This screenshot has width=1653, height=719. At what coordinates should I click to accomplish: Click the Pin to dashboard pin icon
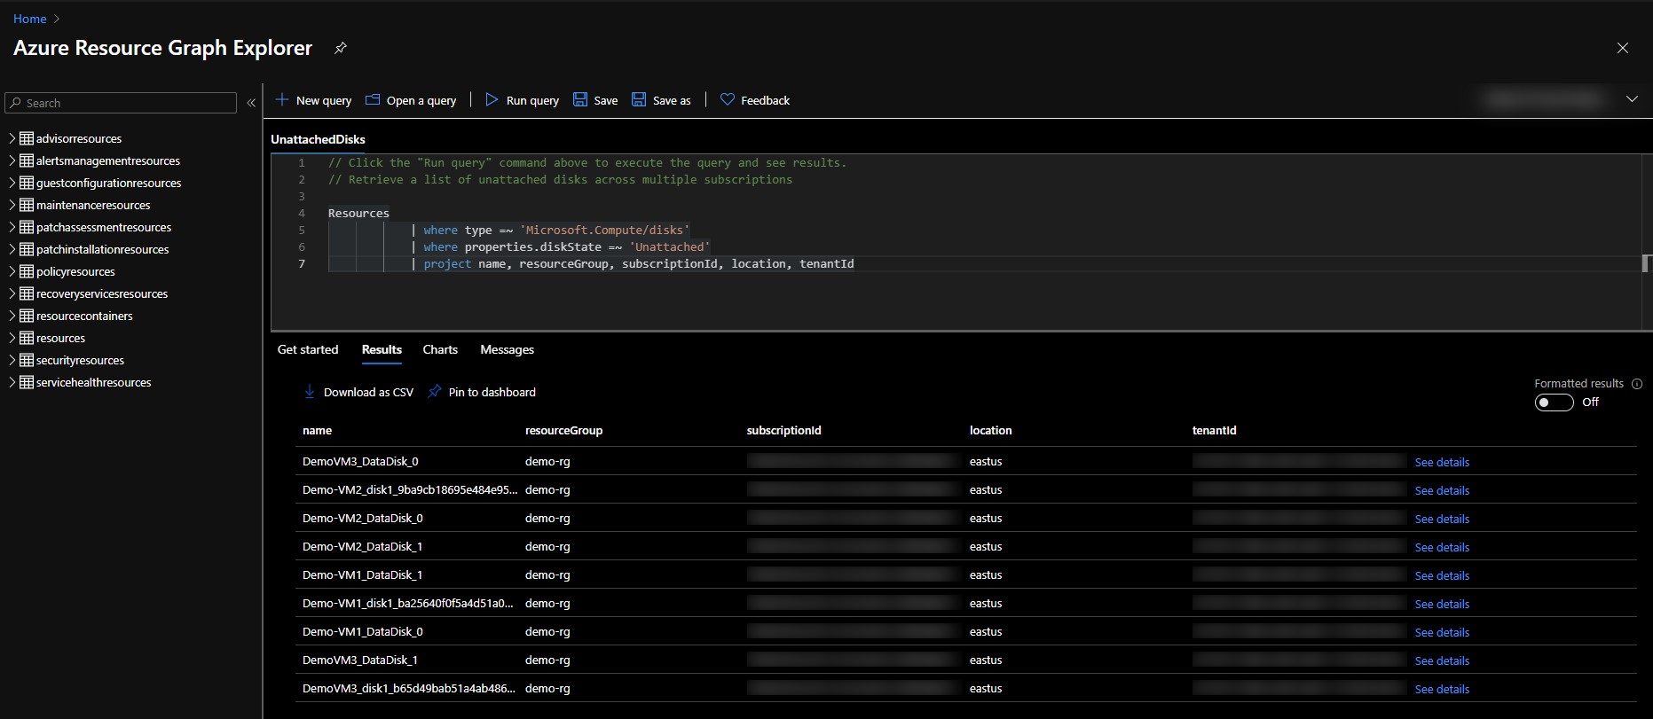[435, 392]
